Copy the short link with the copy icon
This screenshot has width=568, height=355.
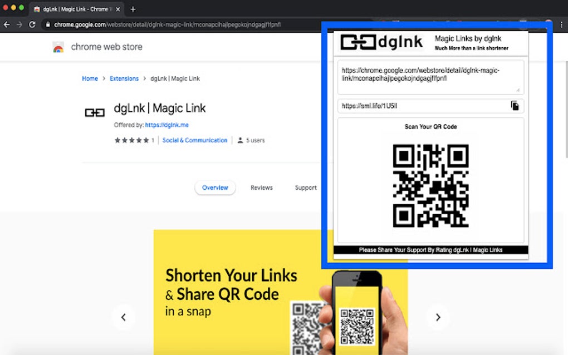515,106
